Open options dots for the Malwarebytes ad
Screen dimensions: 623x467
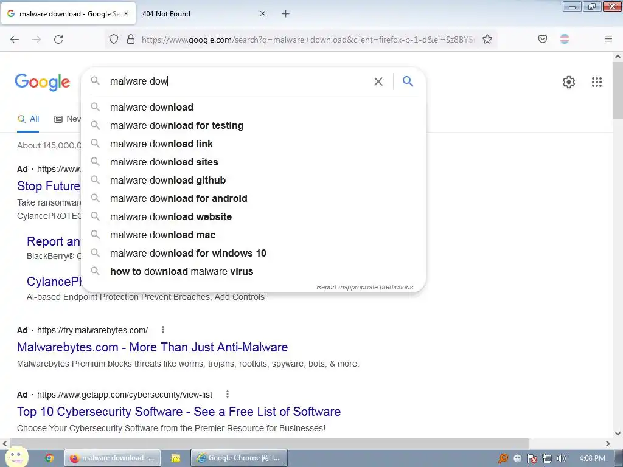(x=163, y=330)
